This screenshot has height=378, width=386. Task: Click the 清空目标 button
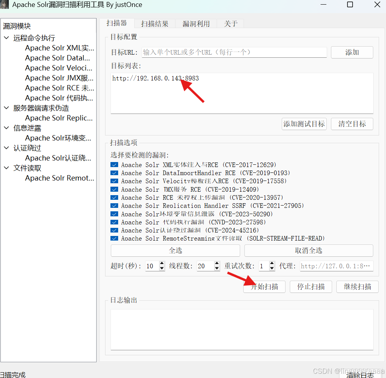[352, 124]
